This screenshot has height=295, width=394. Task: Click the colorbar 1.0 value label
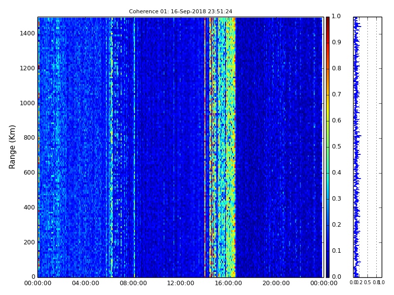pos(336,16)
